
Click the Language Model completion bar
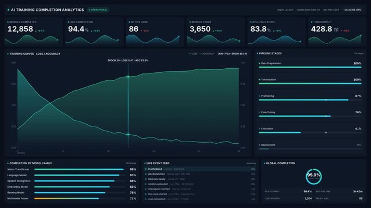(x=80, y=175)
